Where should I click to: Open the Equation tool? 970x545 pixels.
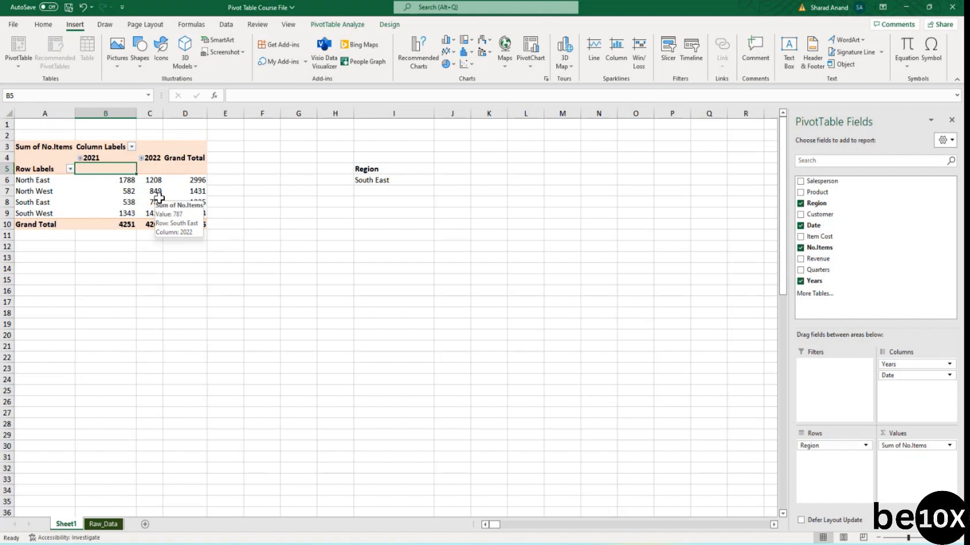[x=907, y=52]
